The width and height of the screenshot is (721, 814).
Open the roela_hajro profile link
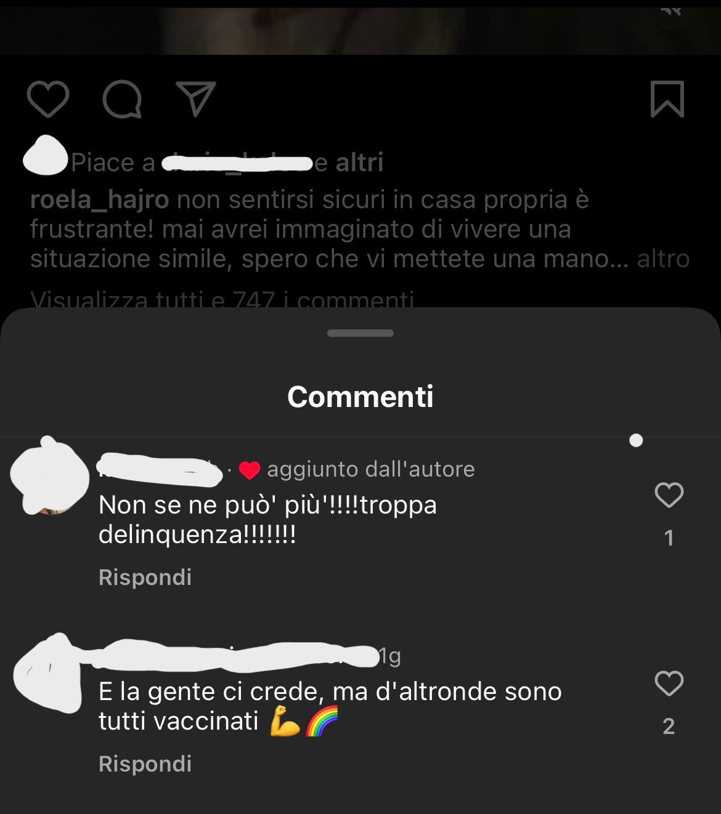click(99, 200)
